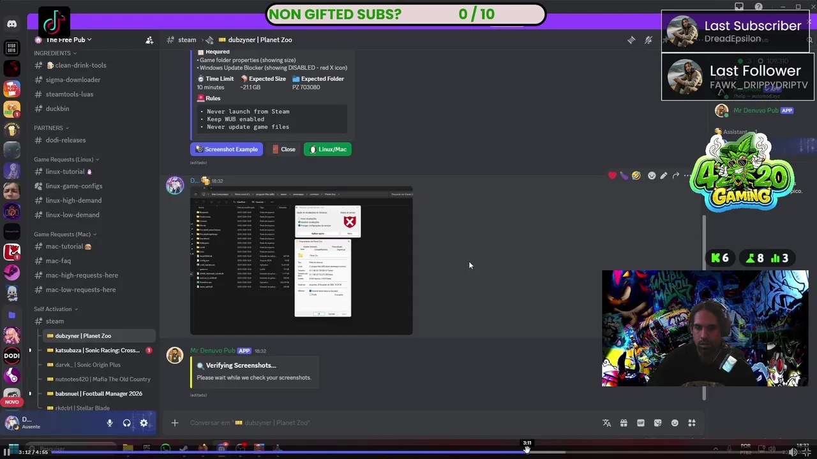
Task: Collapse Game Requests (Mac) category
Action: (x=65, y=234)
